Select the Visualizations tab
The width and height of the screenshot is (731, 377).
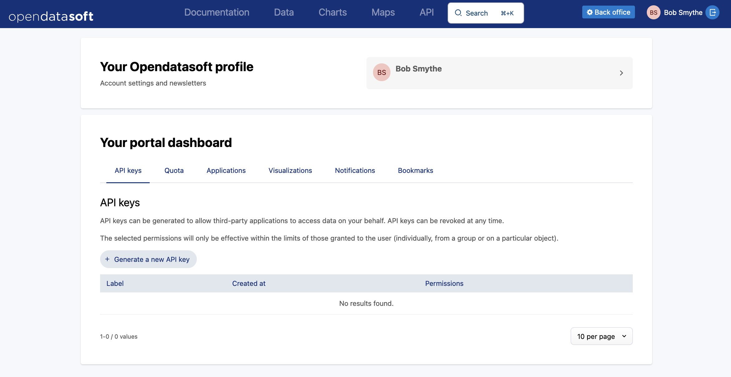[x=290, y=171]
